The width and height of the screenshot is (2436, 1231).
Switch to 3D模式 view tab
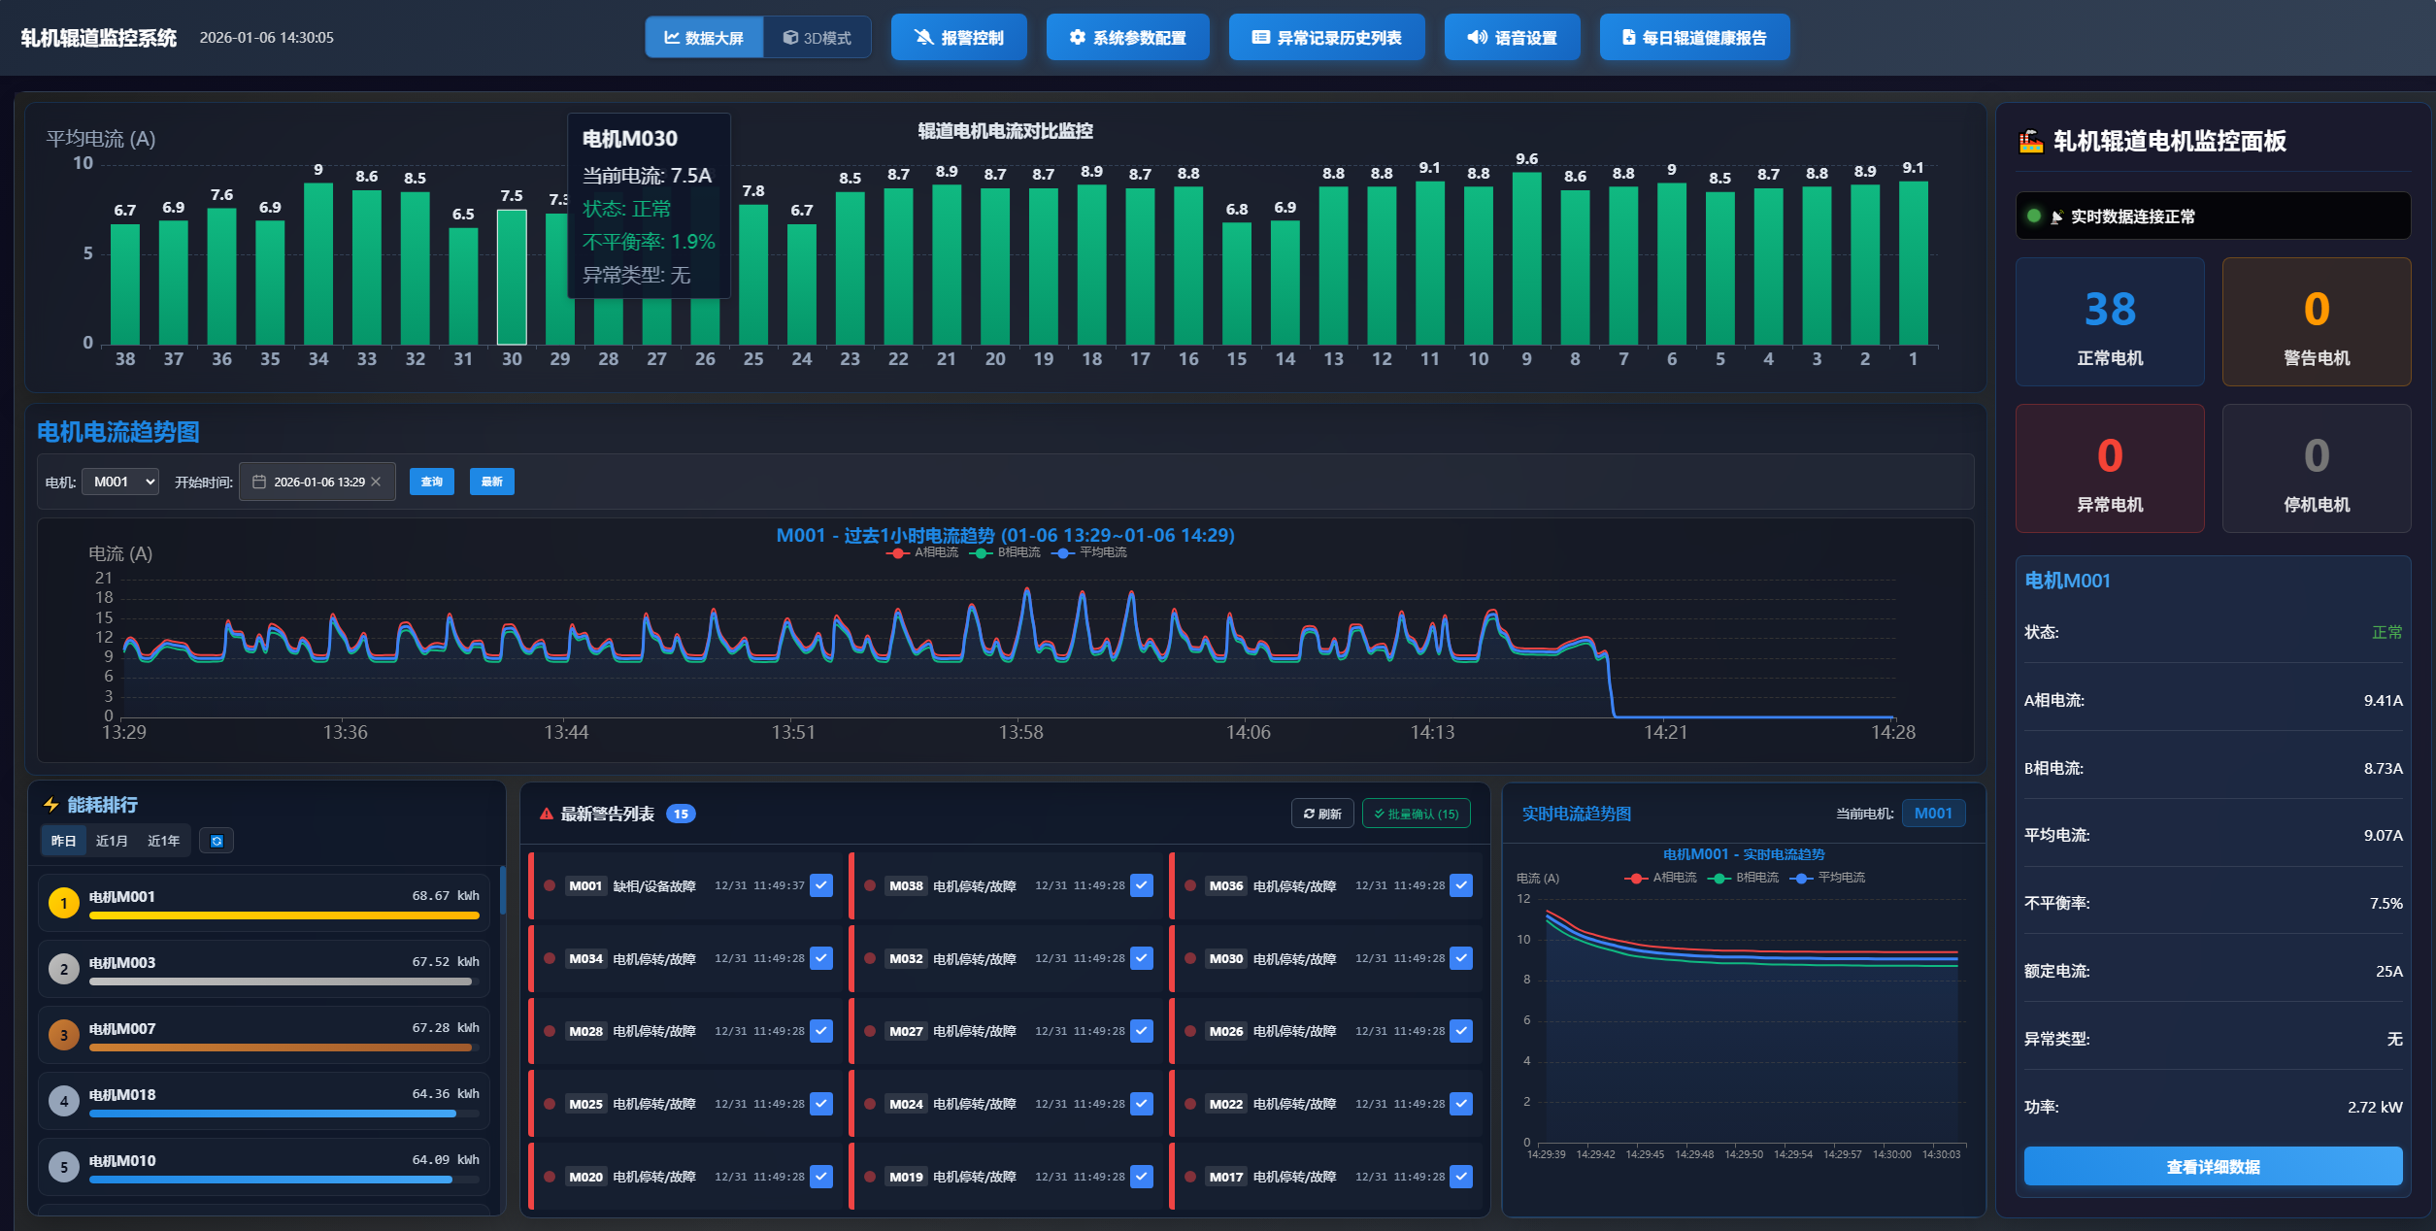pos(817,38)
